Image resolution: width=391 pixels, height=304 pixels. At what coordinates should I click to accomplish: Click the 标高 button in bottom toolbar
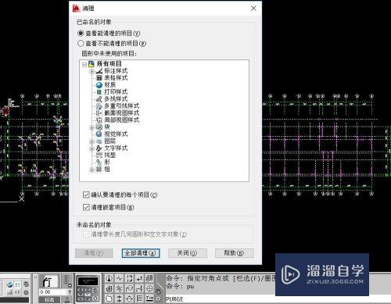click(49, 300)
